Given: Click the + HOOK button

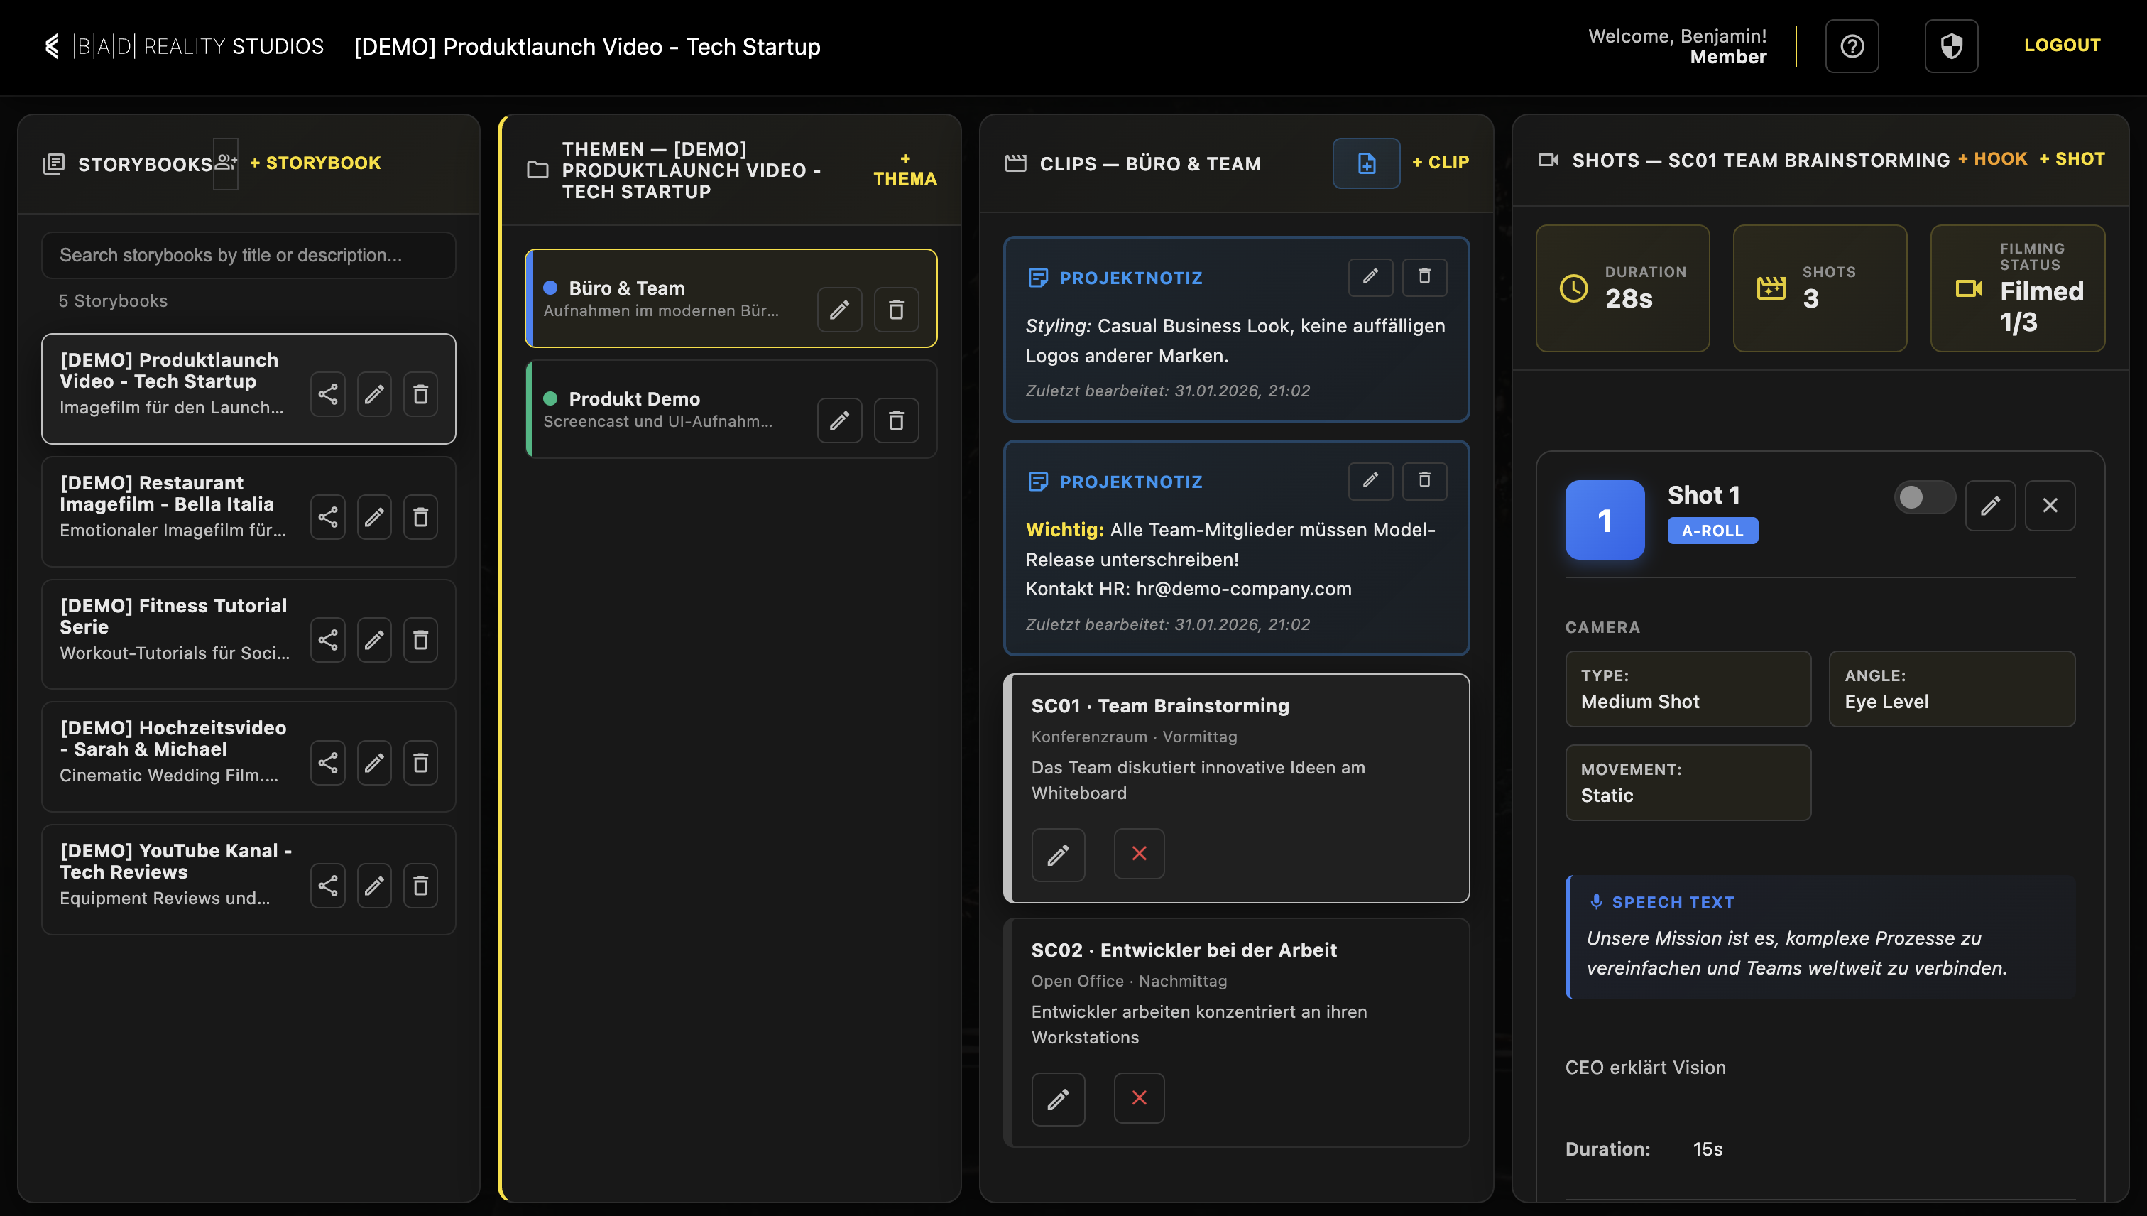Looking at the screenshot, I should point(1992,158).
